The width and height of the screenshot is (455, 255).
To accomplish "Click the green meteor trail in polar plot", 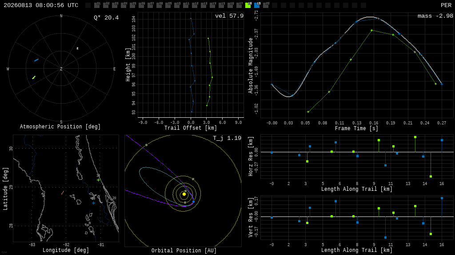I will click(x=34, y=77).
